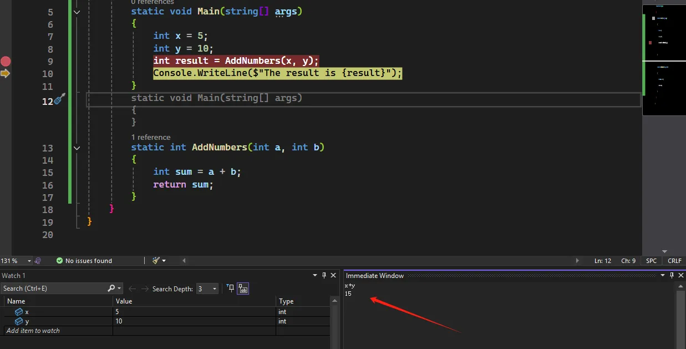Click the IntelliCode icon beside the zoom percentage

[x=38, y=260]
